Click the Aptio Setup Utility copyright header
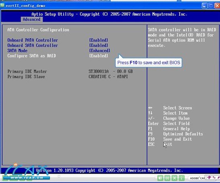220x183 pixels. (109, 14)
